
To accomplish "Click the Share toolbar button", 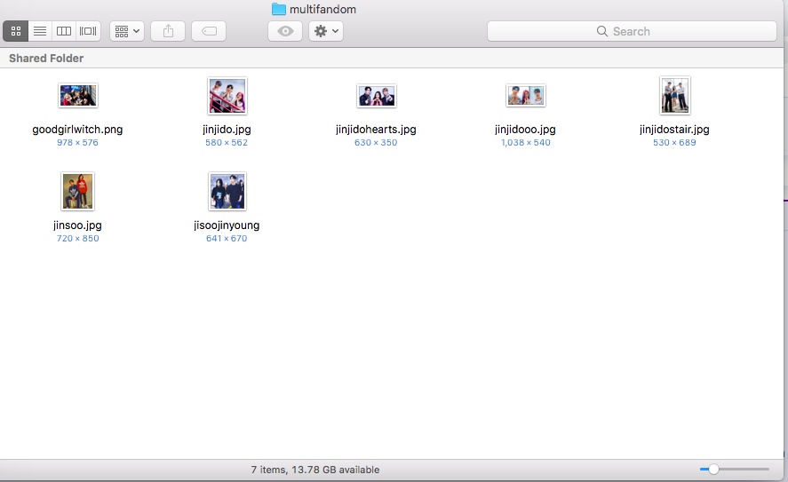I will (x=168, y=31).
